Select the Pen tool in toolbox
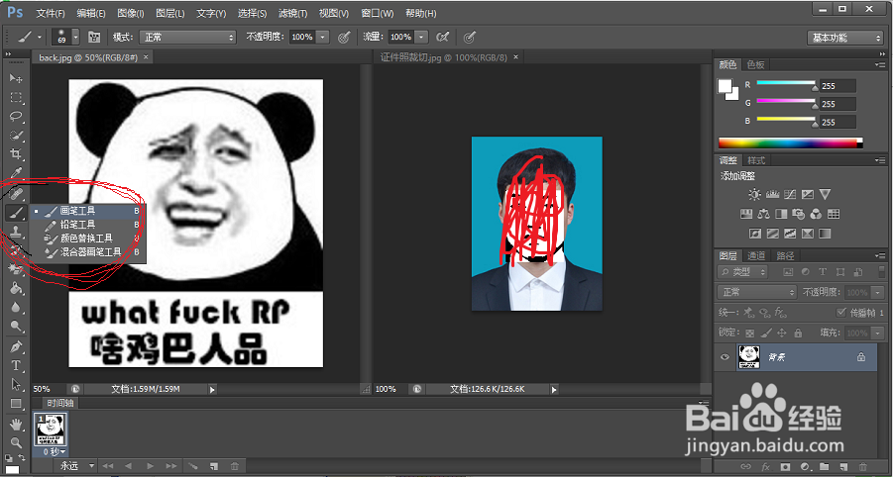The height and width of the screenshot is (477, 893). click(x=16, y=346)
